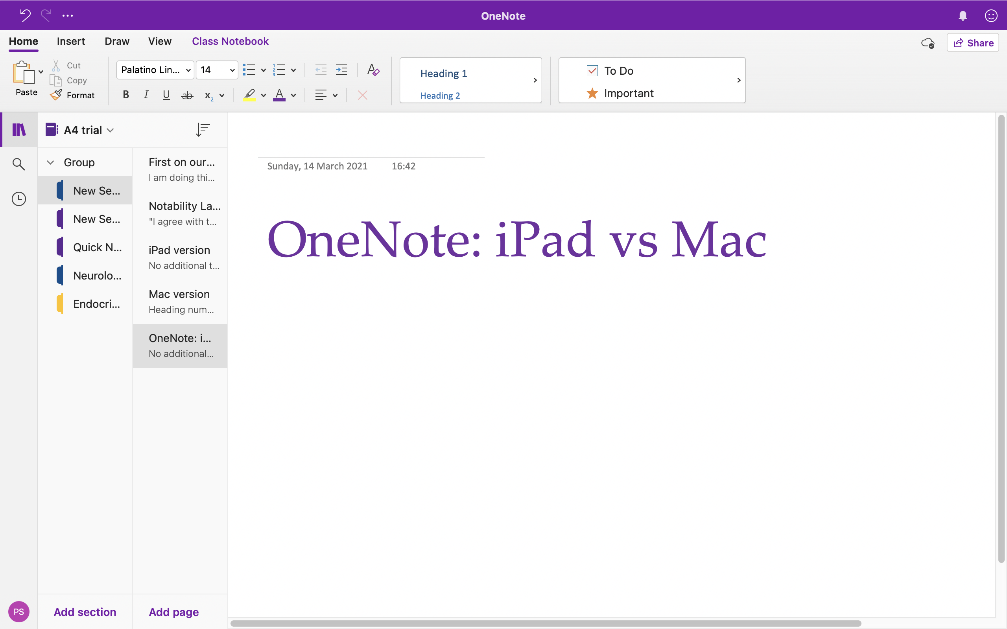Open alignment options dropdown arrow
Image resolution: width=1007 pixels, height=629 pixels.
point(335,95)
